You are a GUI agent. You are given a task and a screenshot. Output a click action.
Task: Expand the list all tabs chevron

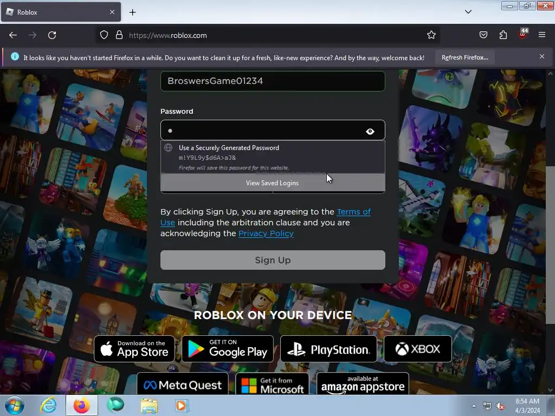point(468,12)
